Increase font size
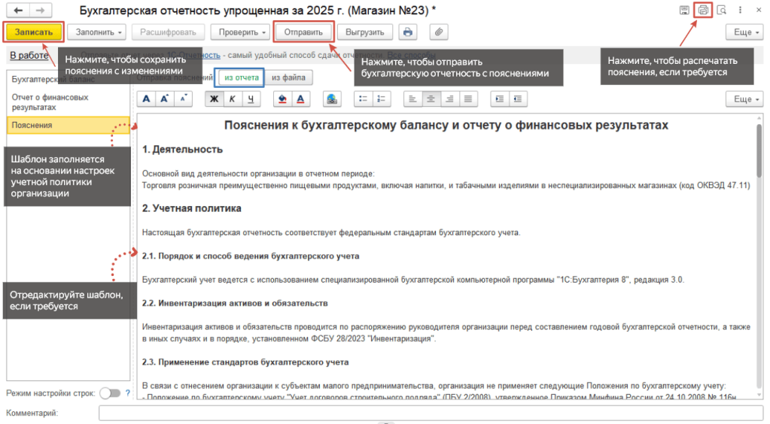Screen dimensions: 770x424 click(x=165, y=99)
